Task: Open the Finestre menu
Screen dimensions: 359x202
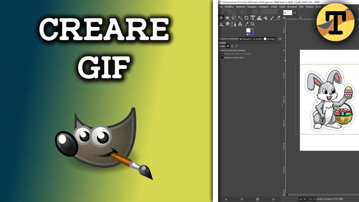Action: [310, 7]
